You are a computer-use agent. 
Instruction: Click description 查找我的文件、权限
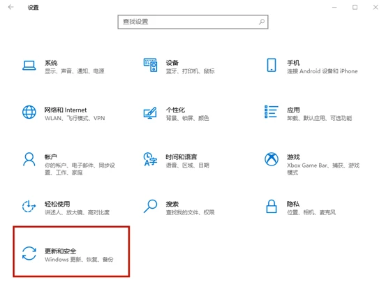(190, 212)
